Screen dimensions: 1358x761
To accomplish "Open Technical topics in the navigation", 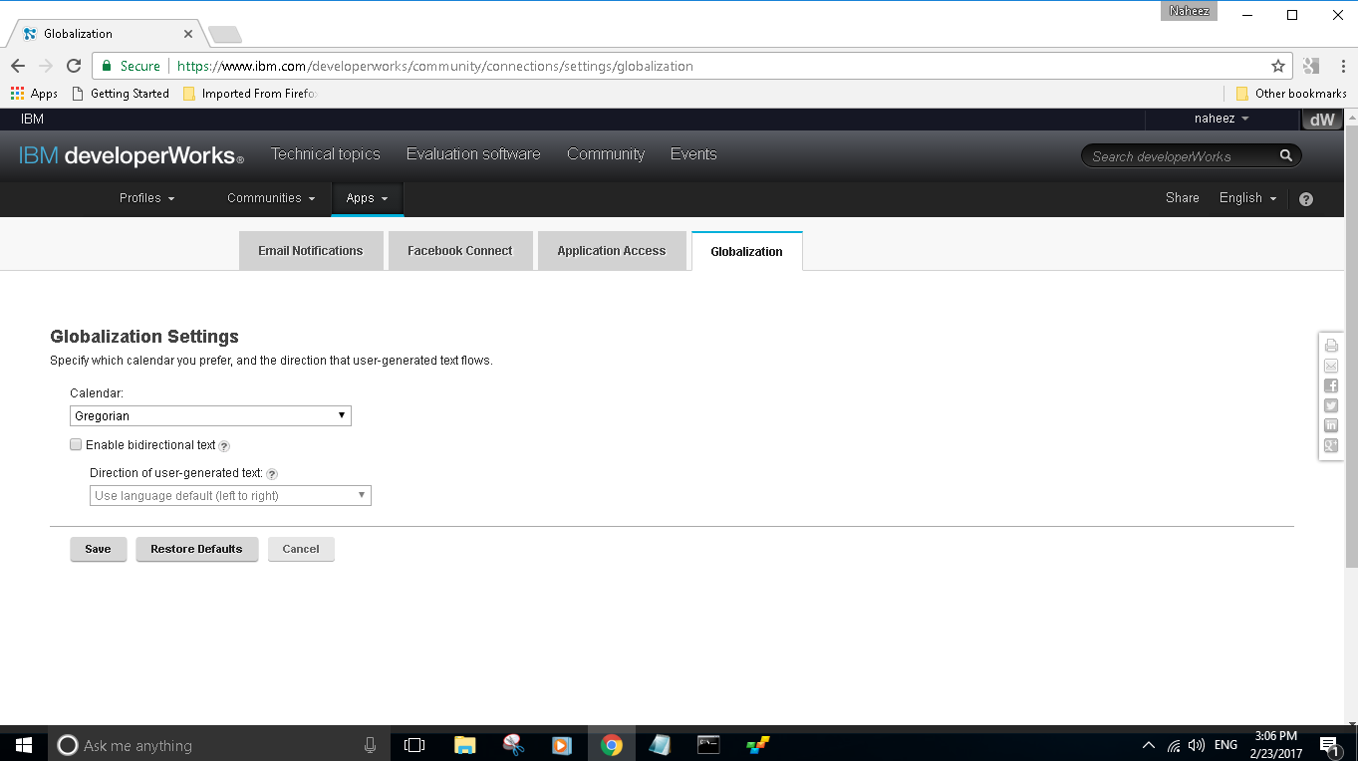I will click(326, 154).
